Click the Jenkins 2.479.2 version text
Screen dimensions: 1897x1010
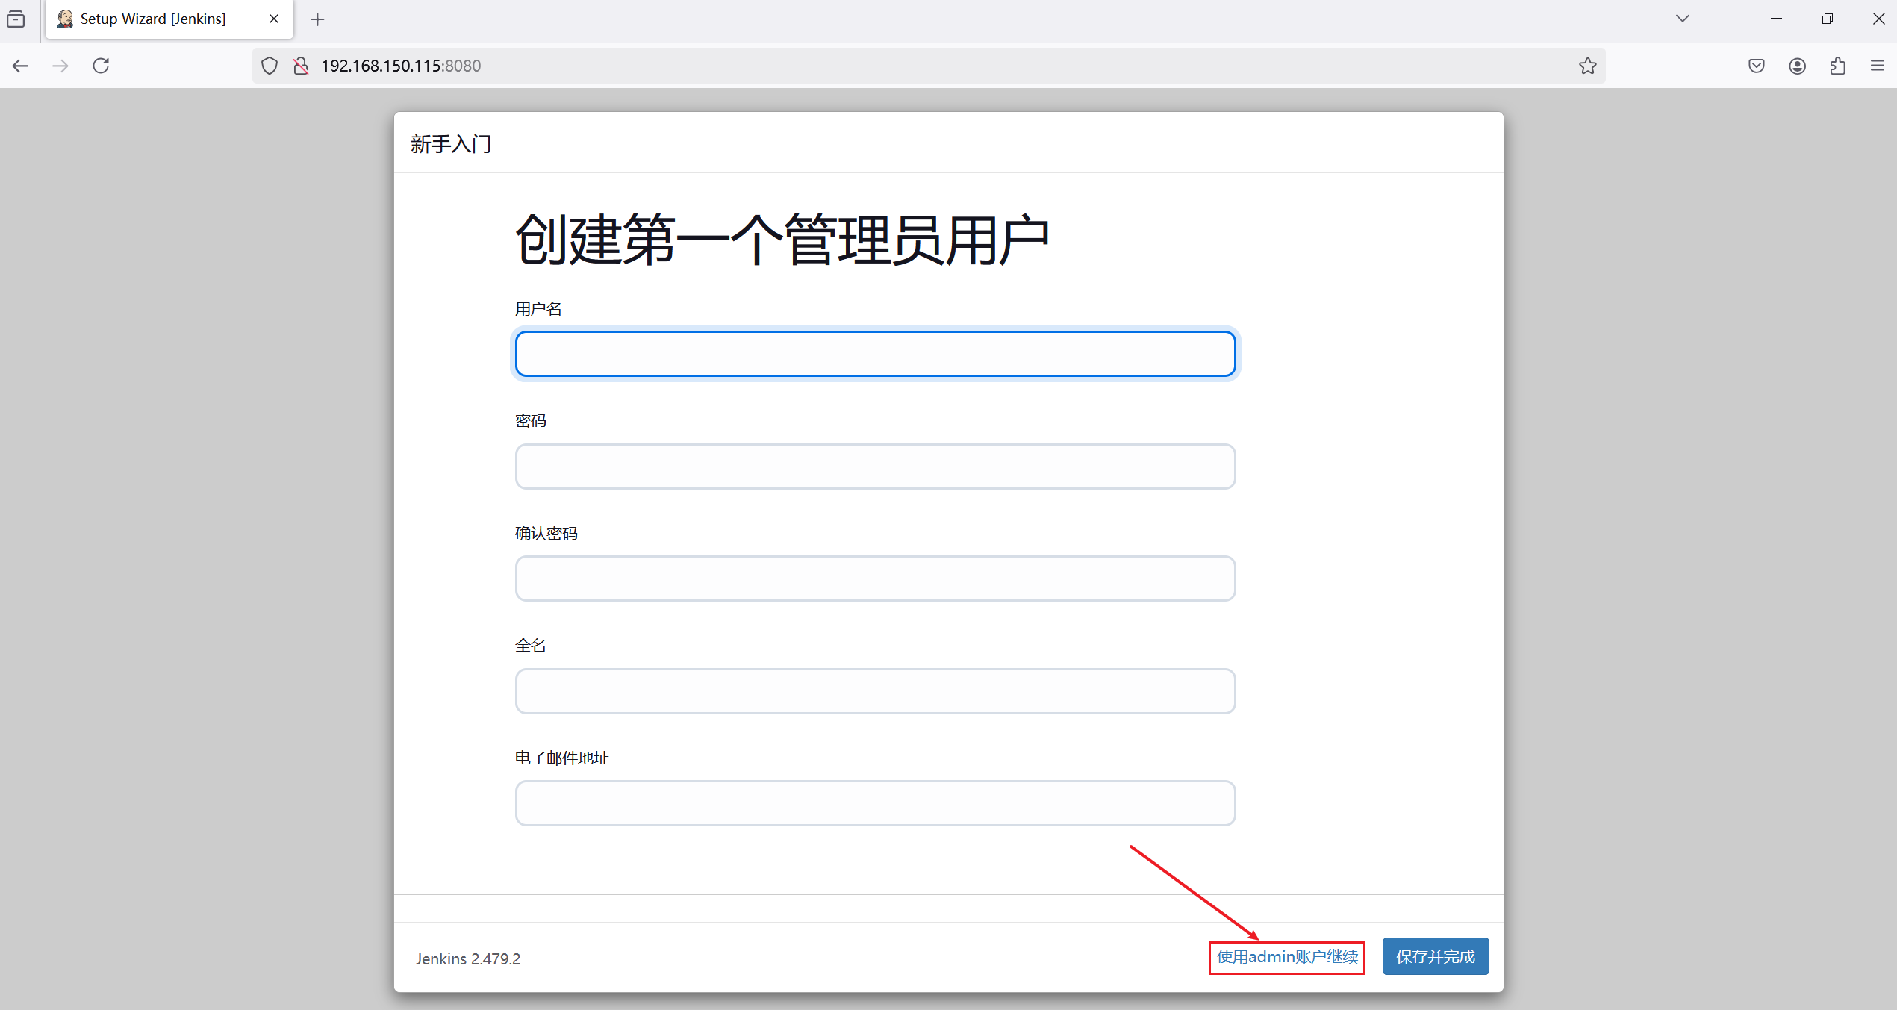click(468, 958)
